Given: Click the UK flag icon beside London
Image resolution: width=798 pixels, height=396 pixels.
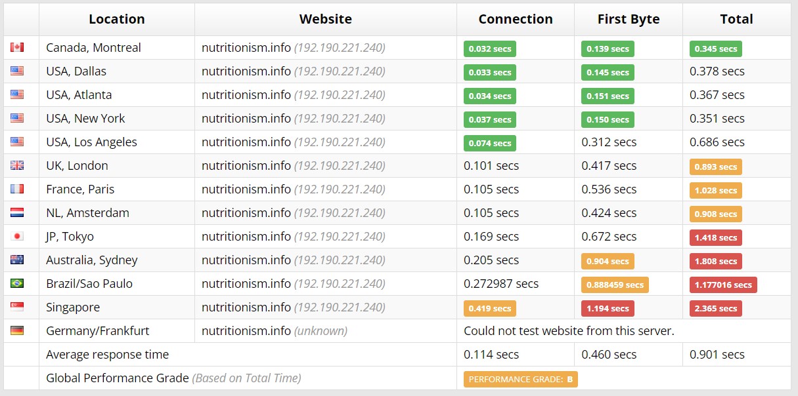Looking at the screenshot, I should [x=17, y=165].
